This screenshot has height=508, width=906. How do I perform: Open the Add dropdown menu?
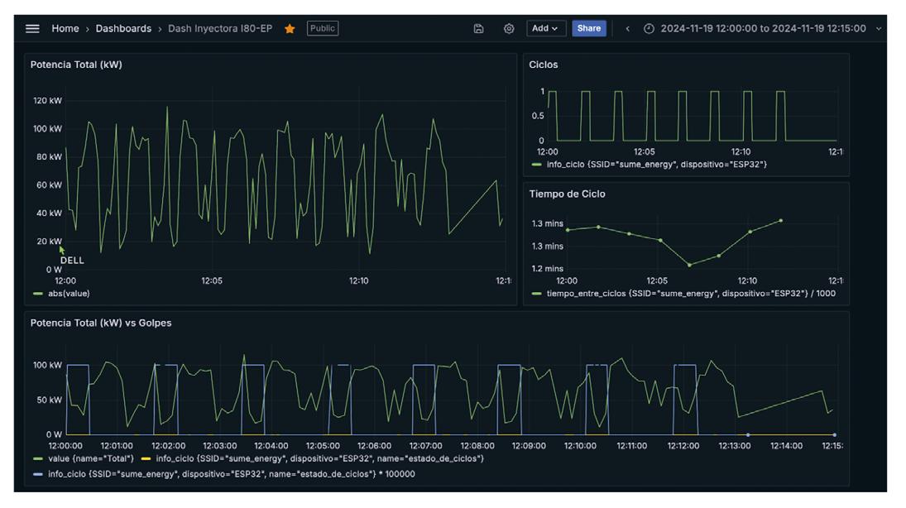(544, 29)
